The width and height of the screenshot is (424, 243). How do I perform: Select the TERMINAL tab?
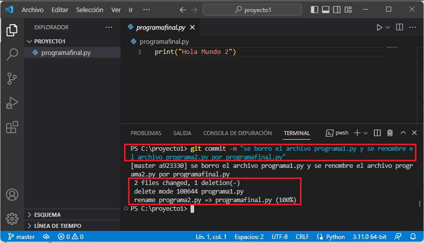[296, 133]
